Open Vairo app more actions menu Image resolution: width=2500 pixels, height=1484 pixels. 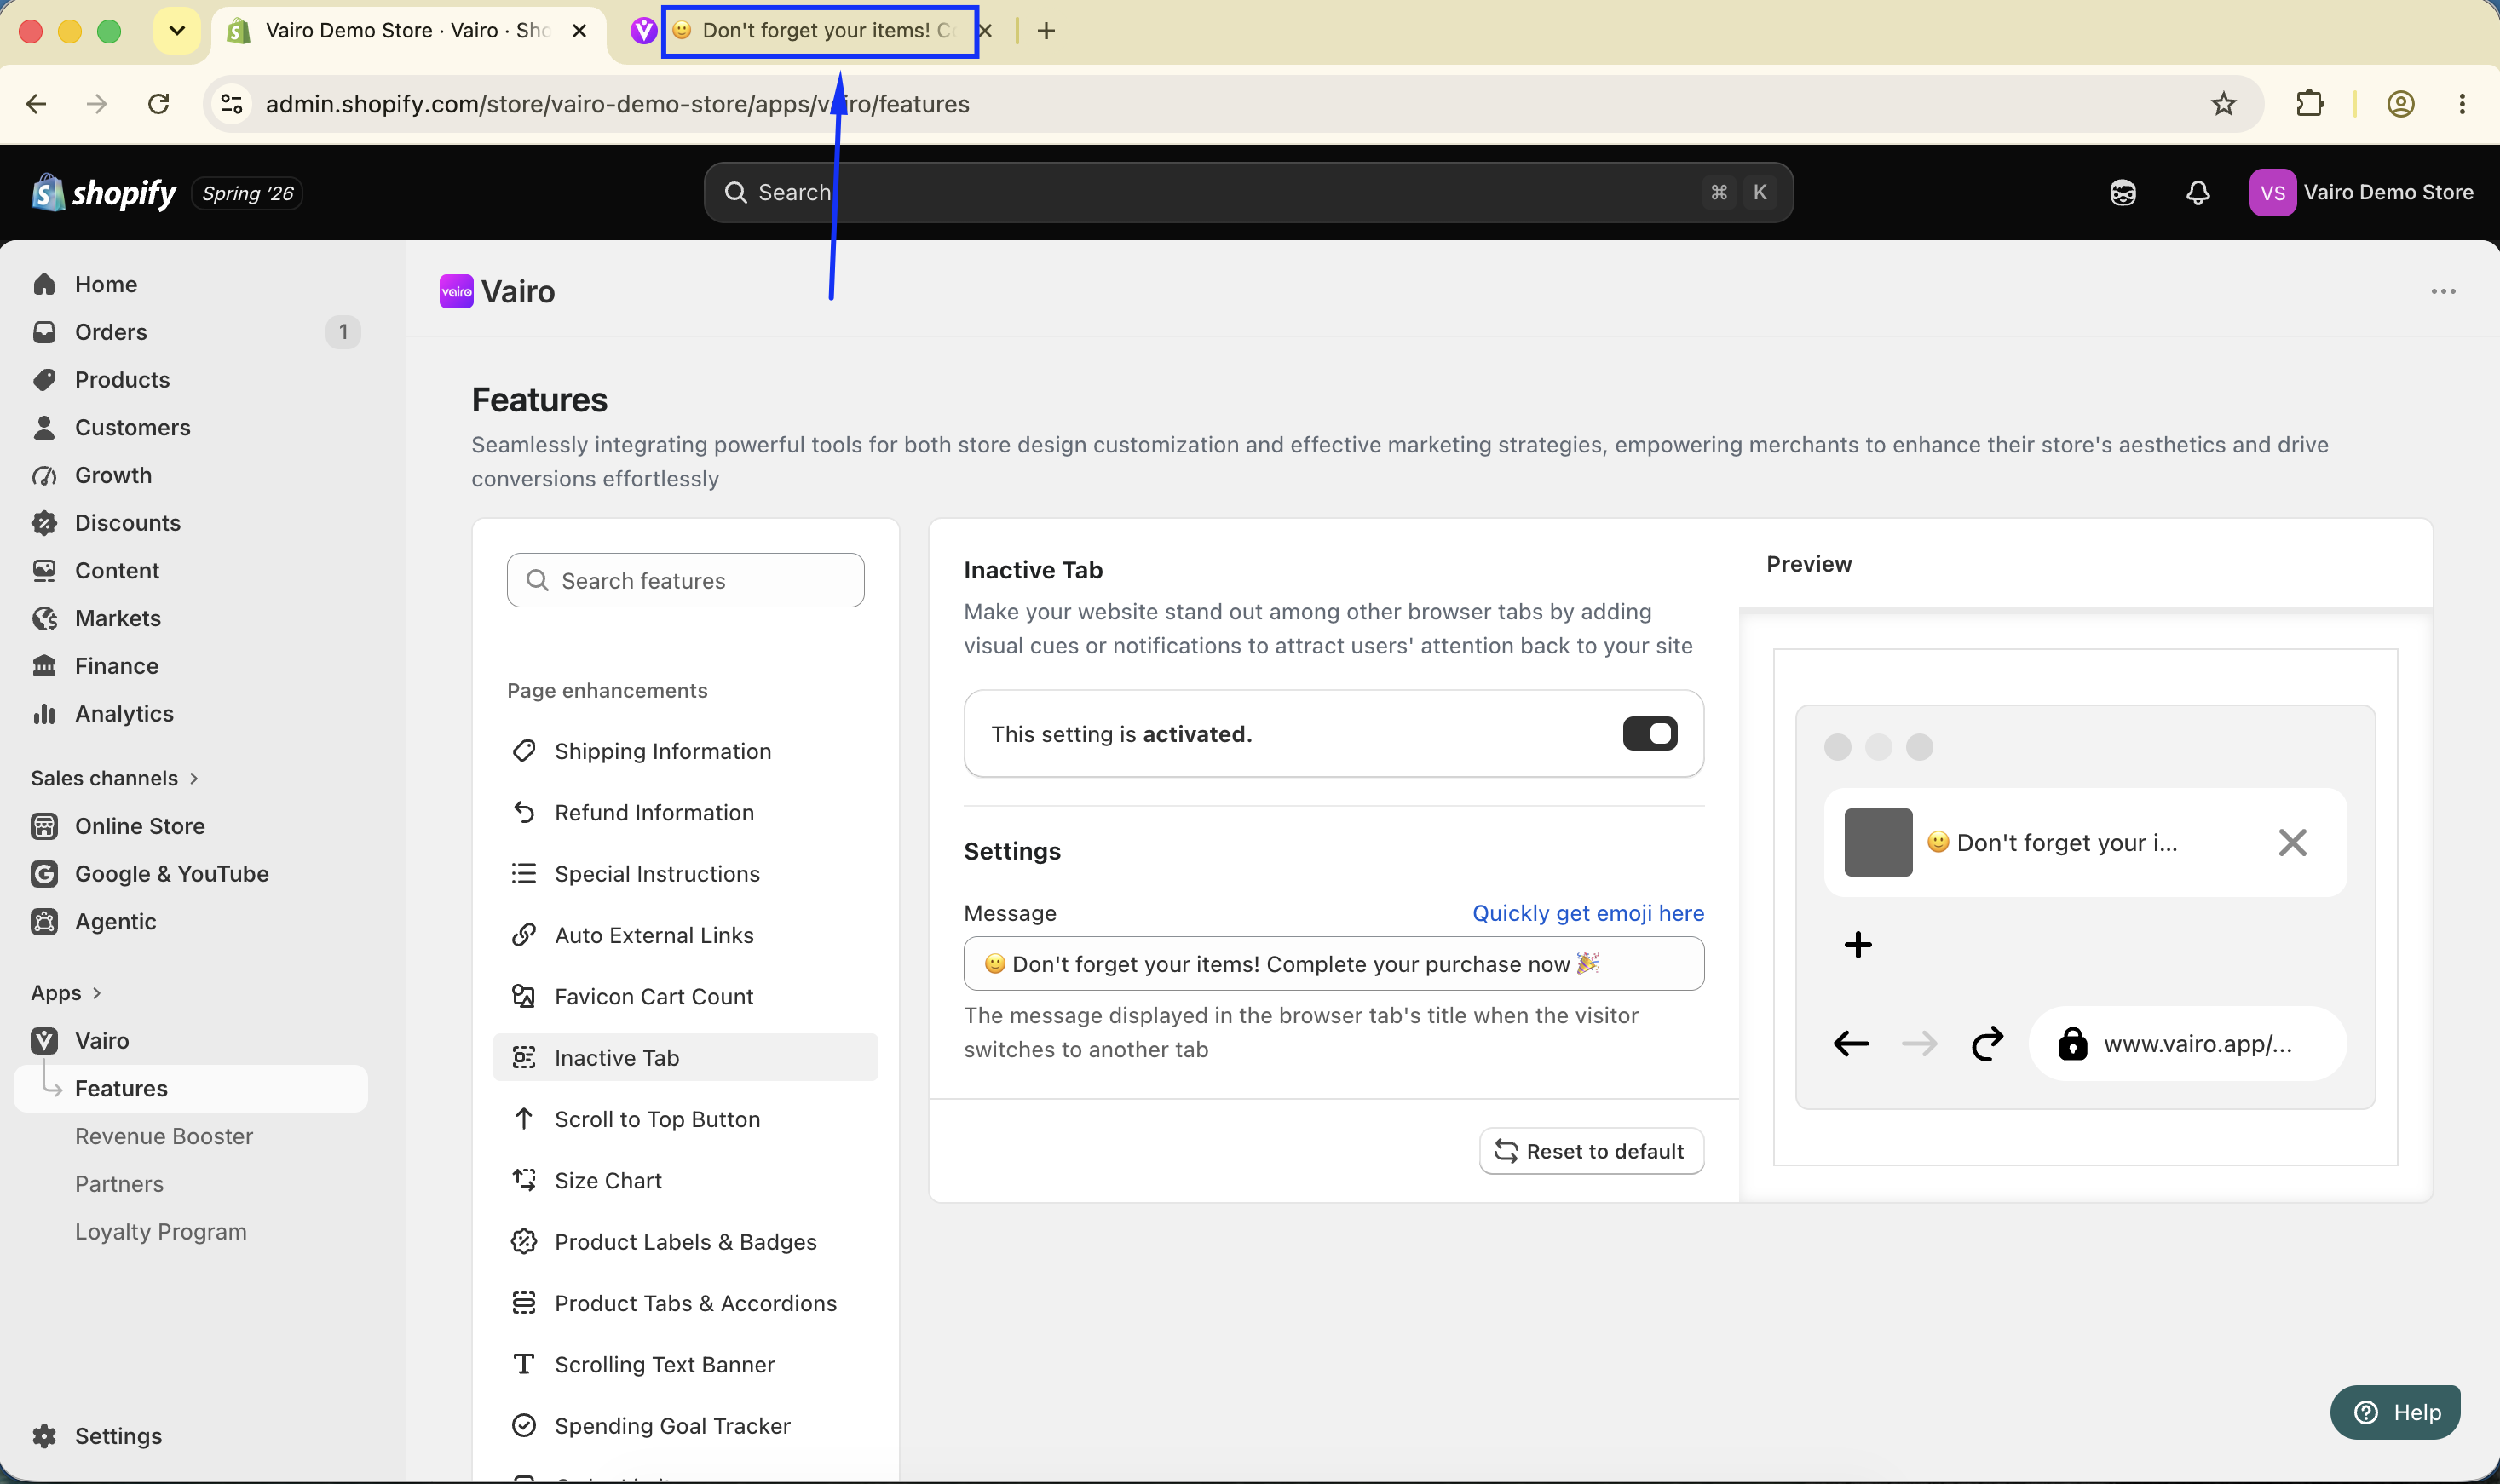[x=2443, y=292]
